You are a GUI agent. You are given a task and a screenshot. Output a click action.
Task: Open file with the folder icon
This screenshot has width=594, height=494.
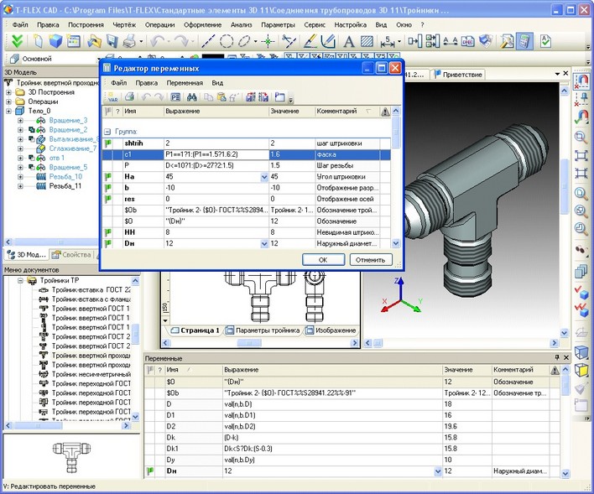click(94, 41)
